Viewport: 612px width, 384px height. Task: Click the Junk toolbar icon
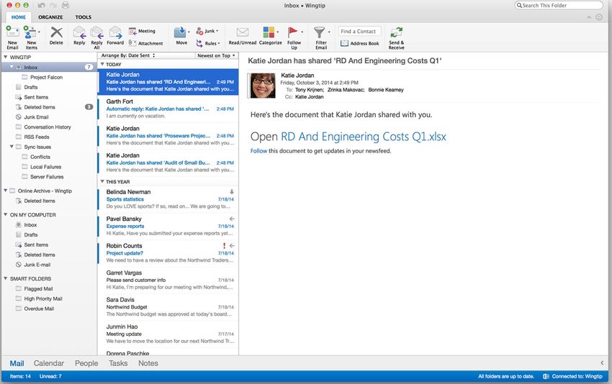tap(199, 31)
